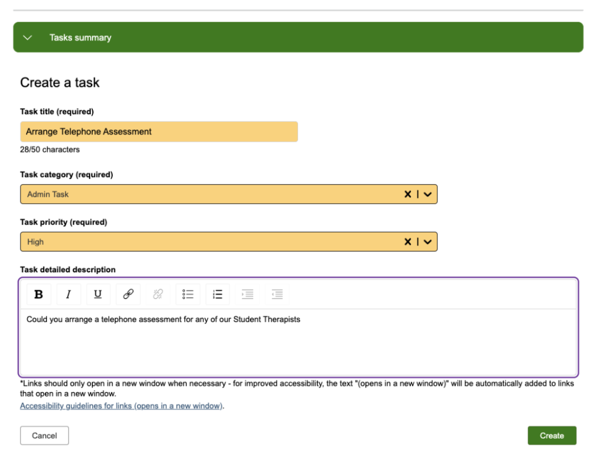
Task: Insert a numbered list
Action: [217, 294]
